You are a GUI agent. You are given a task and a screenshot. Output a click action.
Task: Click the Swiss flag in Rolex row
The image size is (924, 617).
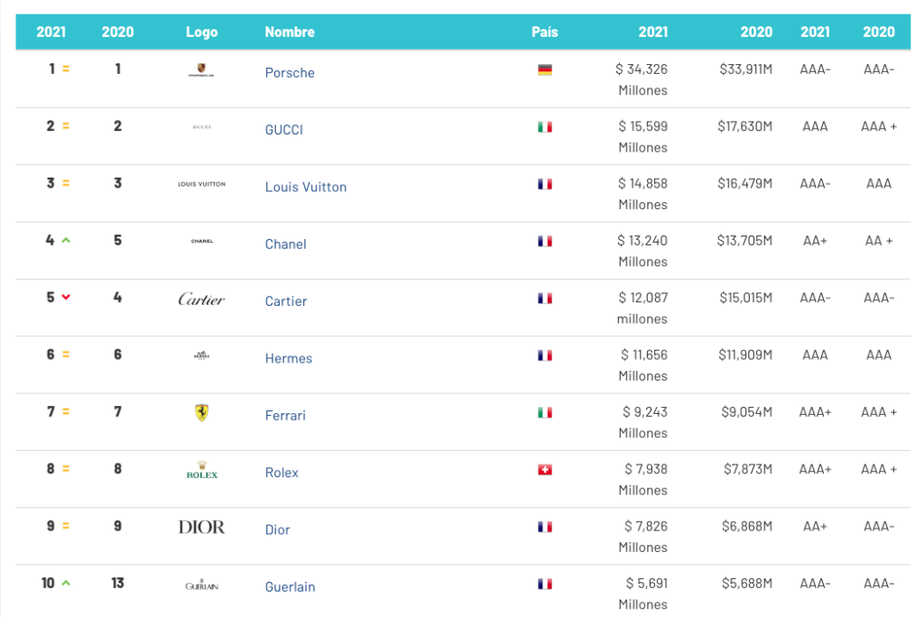(x=544, y=470)
